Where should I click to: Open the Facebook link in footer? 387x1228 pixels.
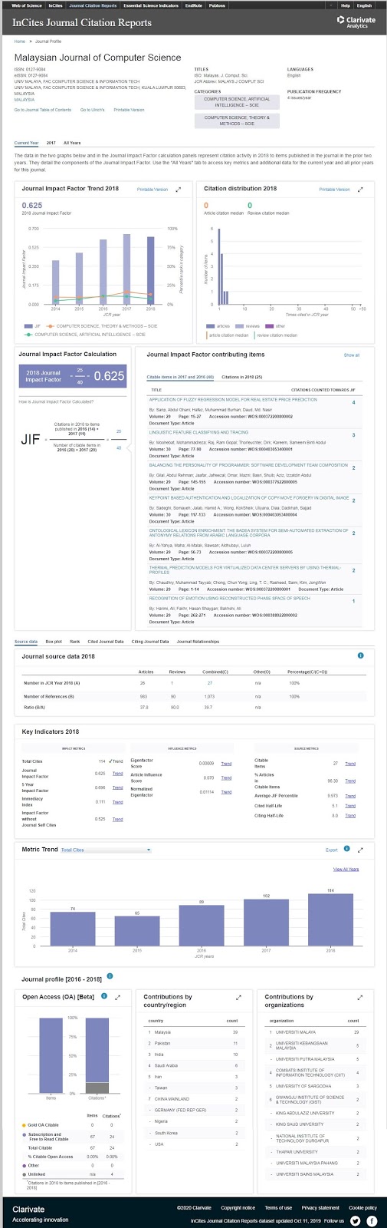[x=372, y=1220]
